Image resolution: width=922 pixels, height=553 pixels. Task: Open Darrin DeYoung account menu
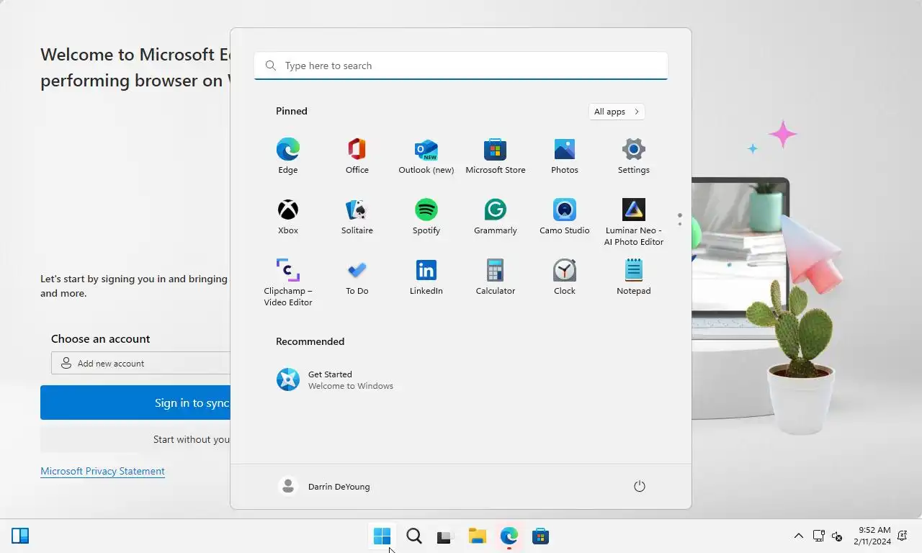pos(324,487)
